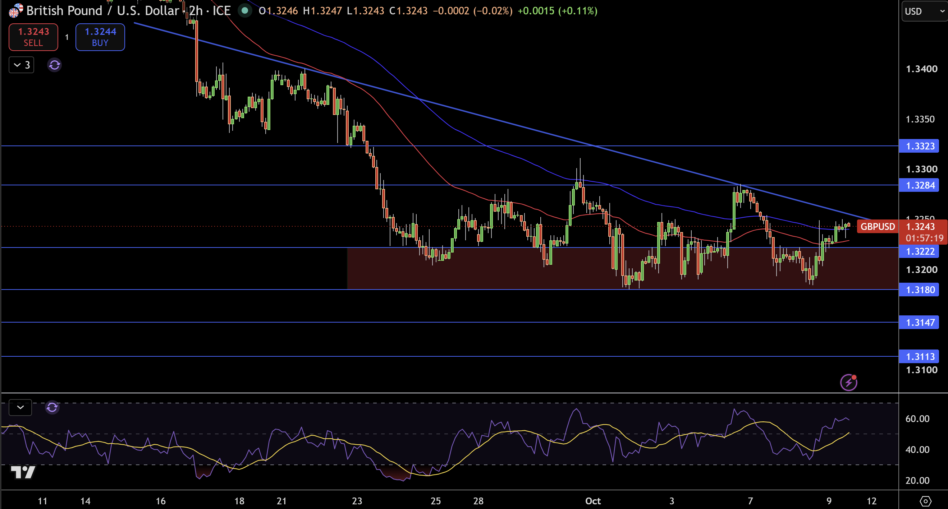Select the 1.3222 horizontal line price label
This screenshot has width=948, height=509.
coord(919,251)
